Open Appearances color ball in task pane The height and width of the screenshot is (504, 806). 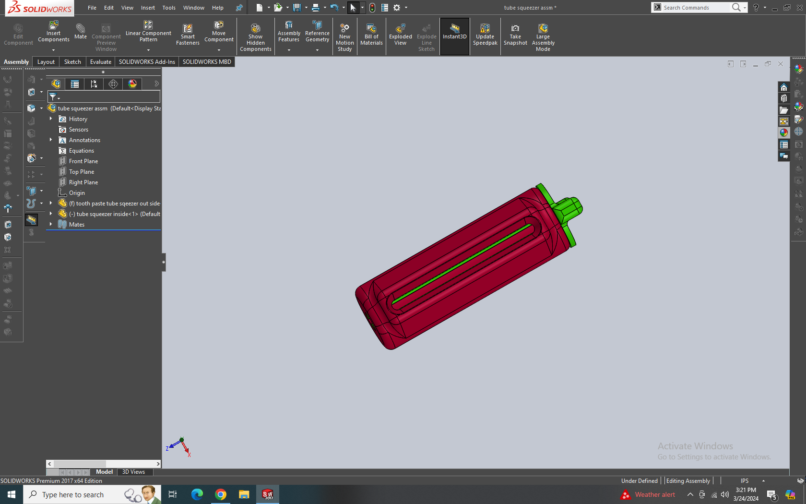[x=784, y=133]
